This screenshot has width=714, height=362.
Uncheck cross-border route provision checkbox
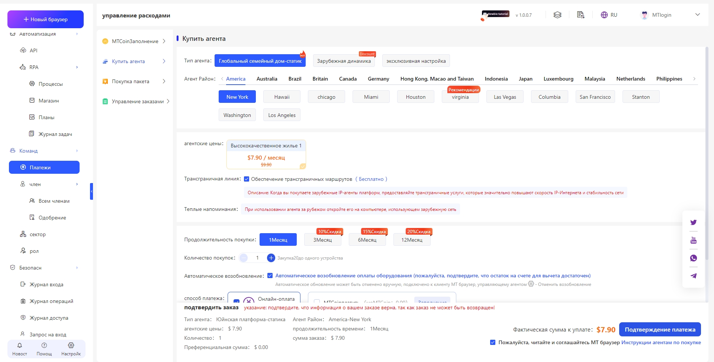247,179
